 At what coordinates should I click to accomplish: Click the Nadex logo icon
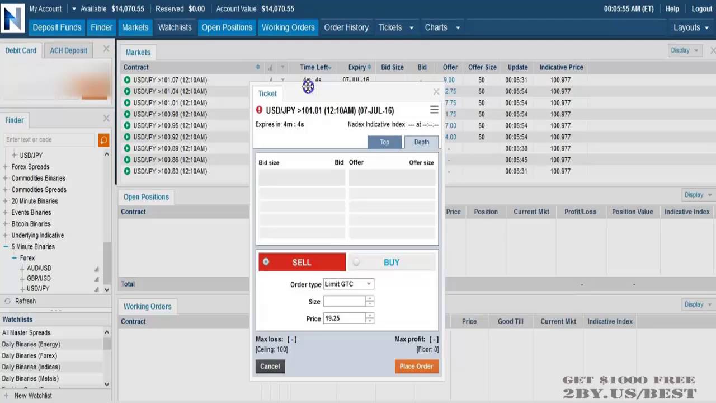click(12, 18)
